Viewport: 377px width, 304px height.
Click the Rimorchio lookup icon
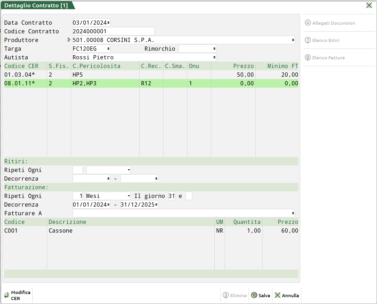(x=214, y=49)
